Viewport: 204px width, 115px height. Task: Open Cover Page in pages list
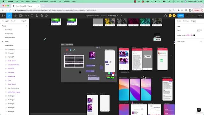tap(9, 30)
